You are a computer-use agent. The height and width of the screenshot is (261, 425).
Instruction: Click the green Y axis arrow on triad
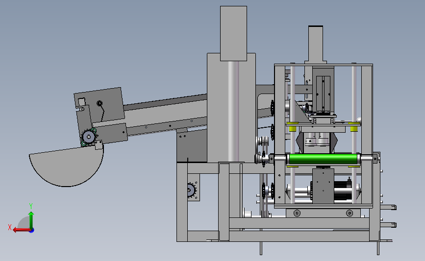(31, 220)
